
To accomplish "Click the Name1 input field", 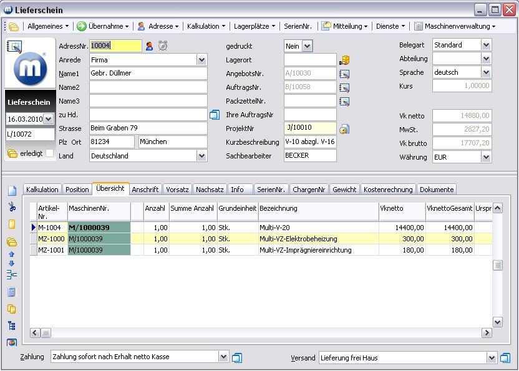I will click(148, 74).
